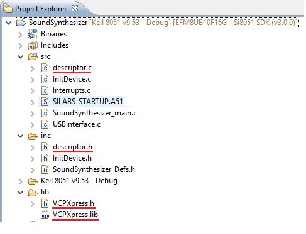Select InitDevice.h in the tree
The height and width of the screenshot is (234, 306).
[x=72, y=158]
